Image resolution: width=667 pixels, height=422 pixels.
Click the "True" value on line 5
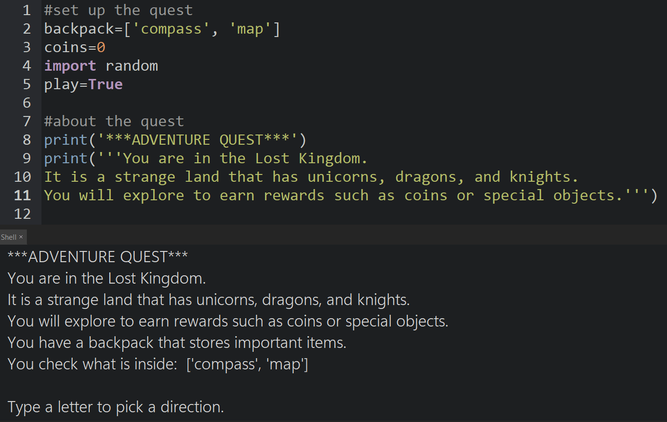tap(105, 84)
